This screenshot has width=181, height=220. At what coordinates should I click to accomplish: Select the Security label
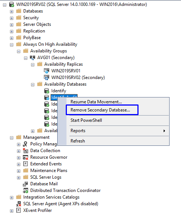click(x=31, y=18)
